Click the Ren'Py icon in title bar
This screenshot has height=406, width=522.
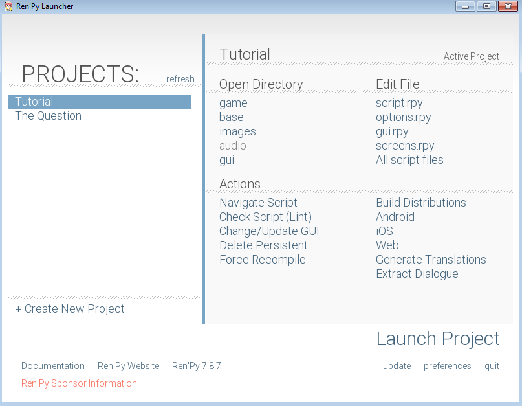click(8, 6)
